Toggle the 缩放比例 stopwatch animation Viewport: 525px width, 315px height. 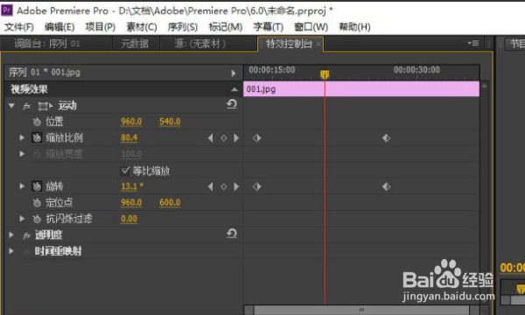(x=37, y=137)
